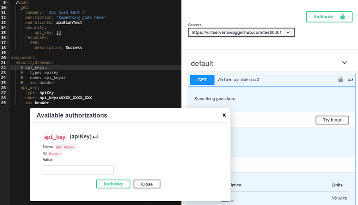Viewport: 358px width, 205px height.
Task: Collapse the security block at line 14
Action: (x=8, y=28)
